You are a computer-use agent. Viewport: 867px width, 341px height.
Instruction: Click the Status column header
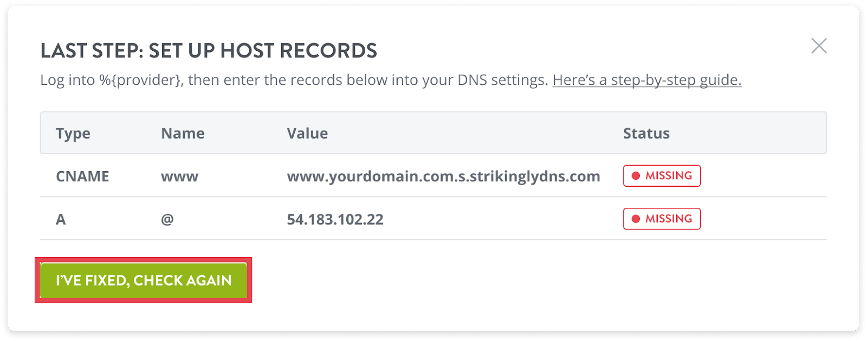point(646,134)
